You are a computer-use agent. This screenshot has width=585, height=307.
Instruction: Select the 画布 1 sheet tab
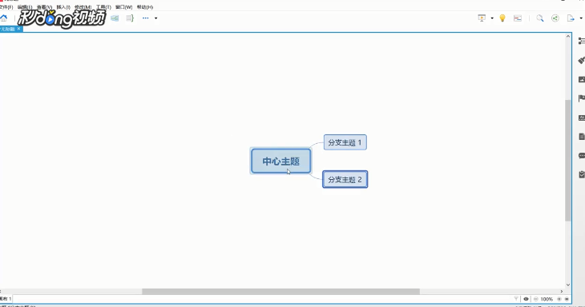click(6, 299)
